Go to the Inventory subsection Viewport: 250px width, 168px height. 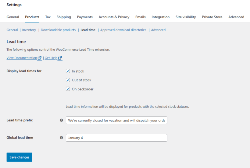29,30
